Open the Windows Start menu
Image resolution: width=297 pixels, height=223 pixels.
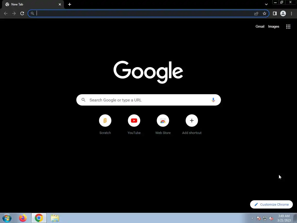click(7, 218)
